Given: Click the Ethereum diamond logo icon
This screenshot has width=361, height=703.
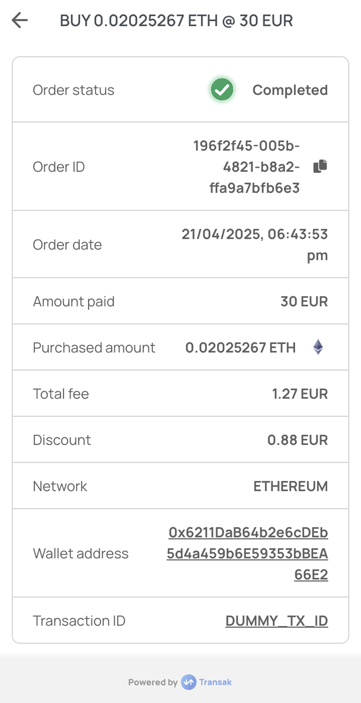Looking at the screenshot, I should [318, 347].
